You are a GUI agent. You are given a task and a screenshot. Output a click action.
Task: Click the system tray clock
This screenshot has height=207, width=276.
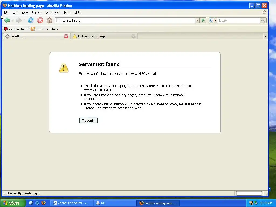(266, 203)
